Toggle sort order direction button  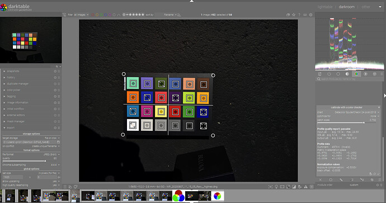[179, 15]
